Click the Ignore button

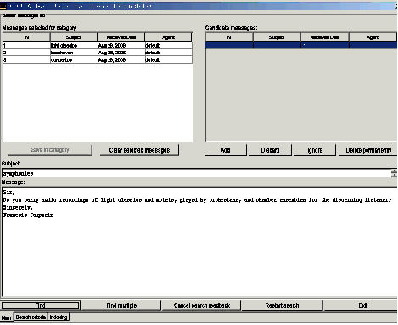pyautogui.click(x=315, y=150)
